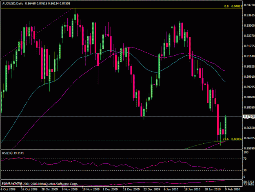
Task: Click the 23 Dec 2009 date label
Action: pyautogui.click(x=151, y=189)
